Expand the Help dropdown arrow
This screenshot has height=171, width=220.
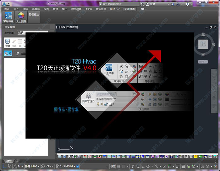point(191,4)
